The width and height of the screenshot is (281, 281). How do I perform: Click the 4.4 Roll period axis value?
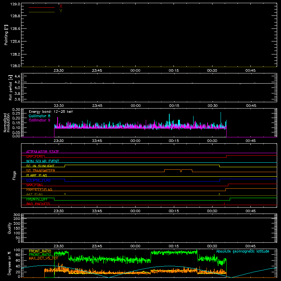(x=17, y=76)
